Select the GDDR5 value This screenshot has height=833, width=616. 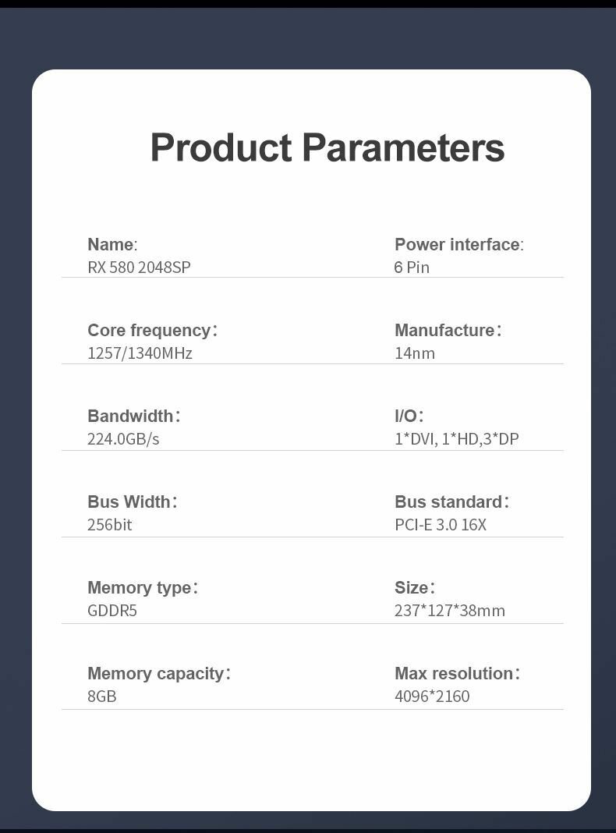112,611
